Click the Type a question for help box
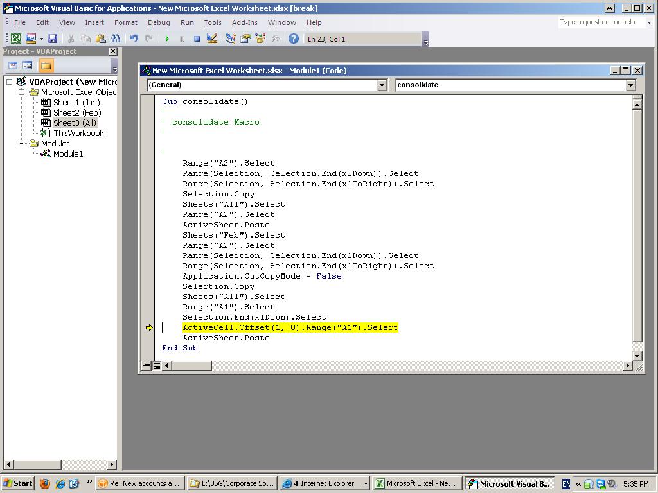Viewport: 658px width, 493px height. 601,22
